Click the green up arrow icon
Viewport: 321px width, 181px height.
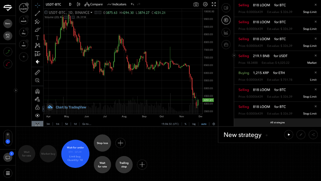pyautogui.click(x=8, y=52)
